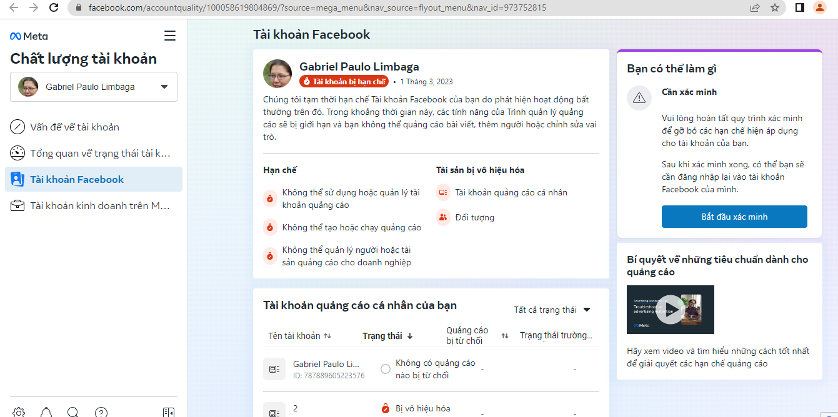Sort by Quảng cáo bị từ chối column
The image size is (838, 417).
[x=477, y=336]
